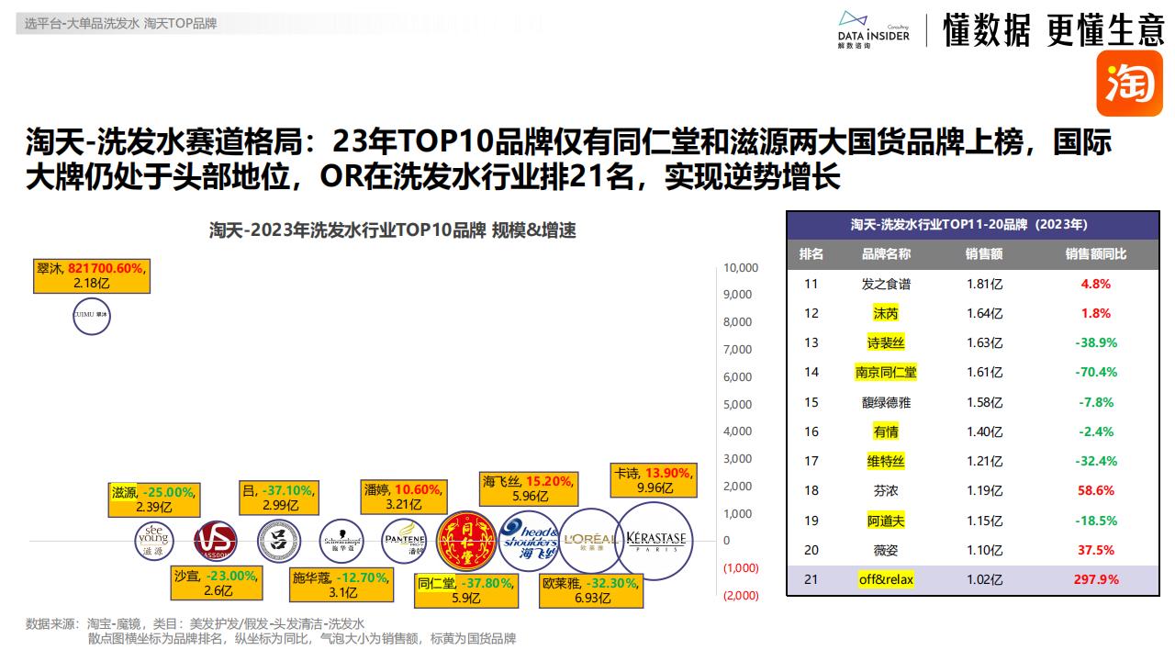Viewport: 1175px width, 661px height.
Task: Click the highlighted 沫芮 brand cell
Action: click(x=886, y=313)
